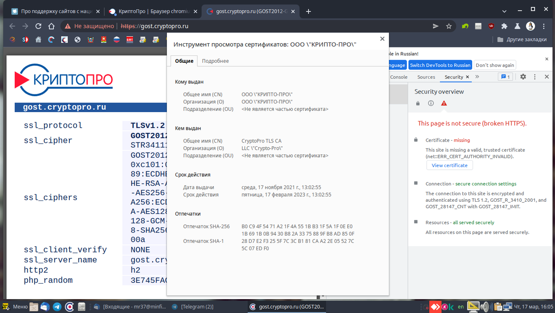Switch to the 'Подробнее' certificate tab
The image size is (555, 313).
point(215,61)
